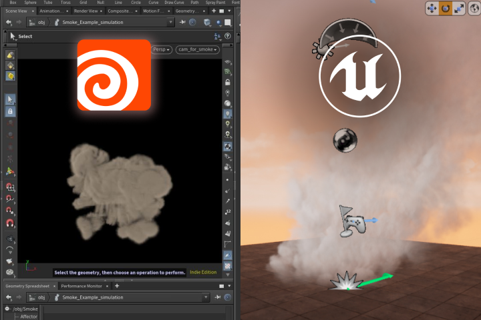Click the Torus shelf tool
481x320 pixels.
pos(65,3)
